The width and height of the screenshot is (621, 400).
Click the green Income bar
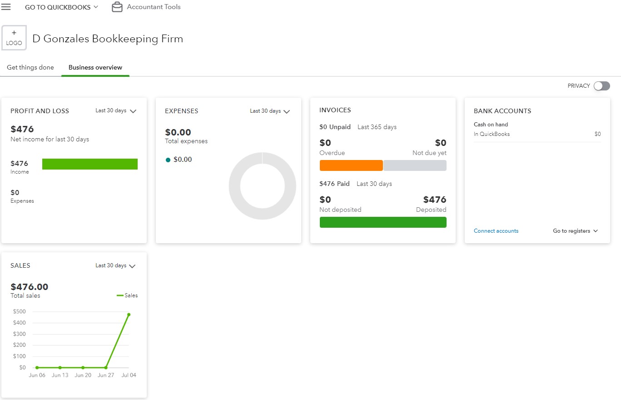pyautogui.click(x=90, y=164)
